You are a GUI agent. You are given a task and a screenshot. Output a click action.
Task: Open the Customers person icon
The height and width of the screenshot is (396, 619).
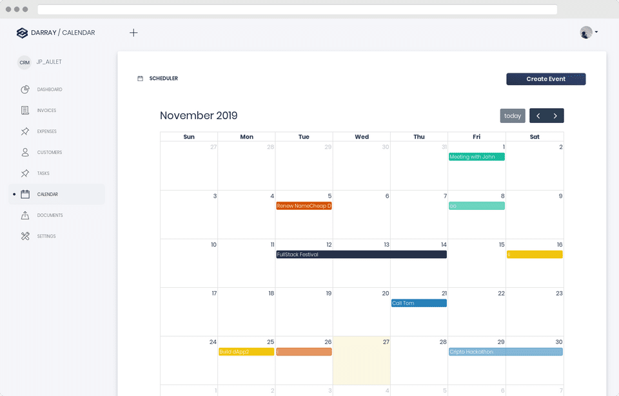(x=25, y=152)
